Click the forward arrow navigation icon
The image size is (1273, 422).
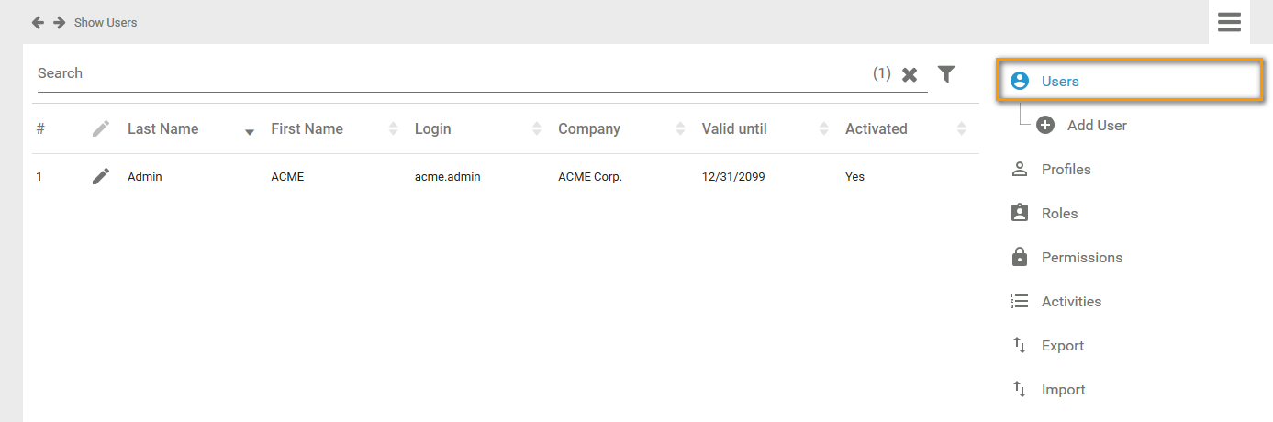(x=59, y=22)
